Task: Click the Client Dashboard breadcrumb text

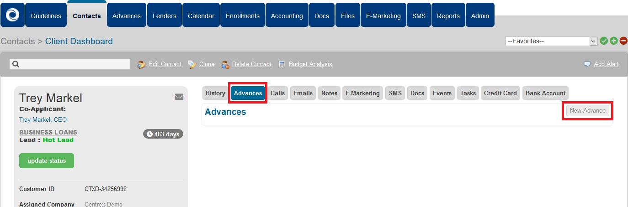Action: point(79,41)
